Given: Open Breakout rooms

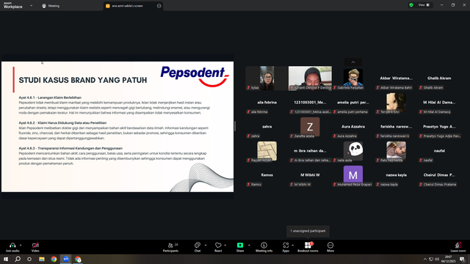Looking at the screenshot, I should 308,247.
